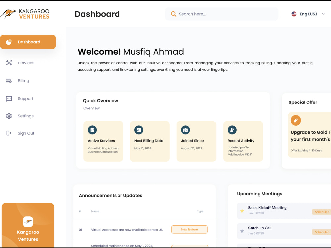
Task: Click the Upgrade to Gold offer card
Action: tap(309, 135)
